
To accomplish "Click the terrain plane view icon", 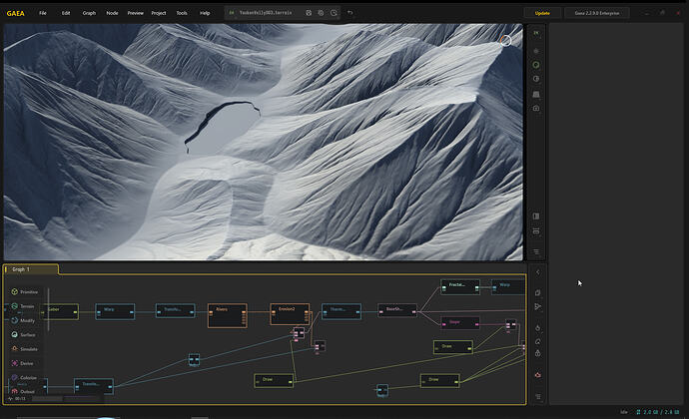I will (536, 94).
